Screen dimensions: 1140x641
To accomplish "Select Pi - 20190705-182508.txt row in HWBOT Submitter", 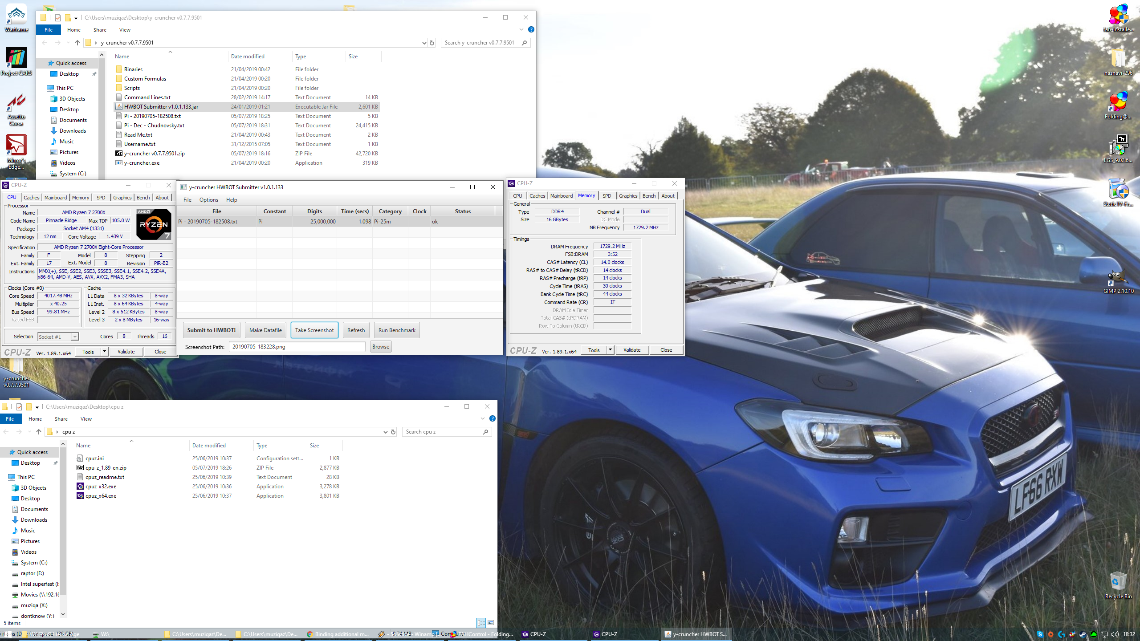I will 340,222.
